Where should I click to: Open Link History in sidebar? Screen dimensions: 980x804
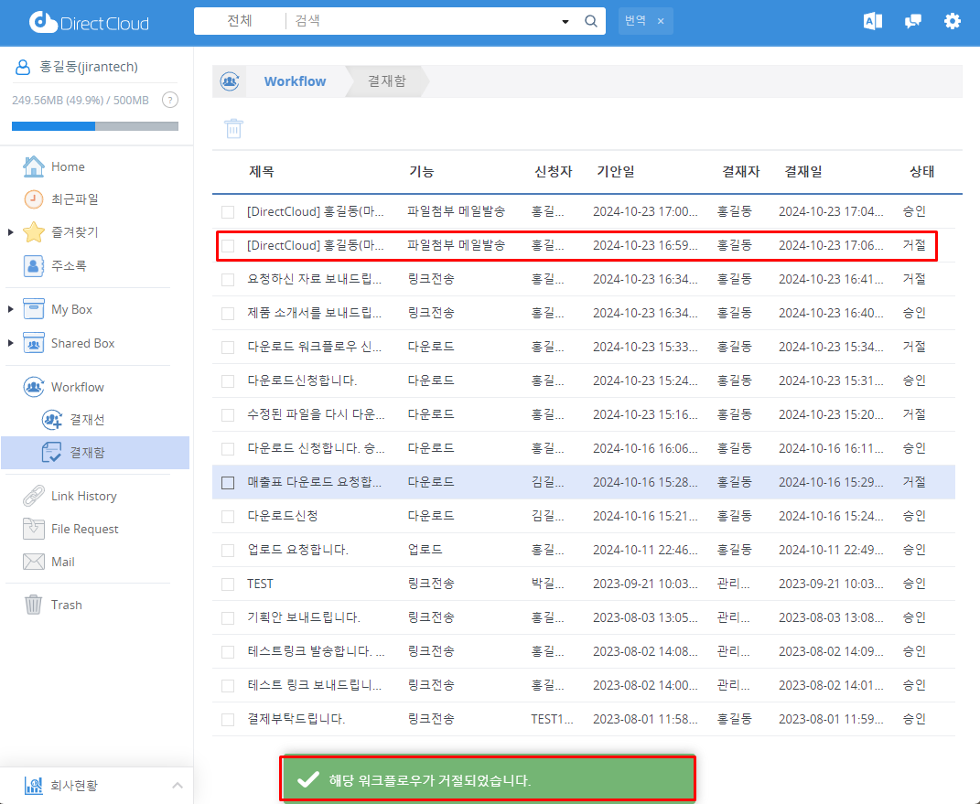(83, 496)
